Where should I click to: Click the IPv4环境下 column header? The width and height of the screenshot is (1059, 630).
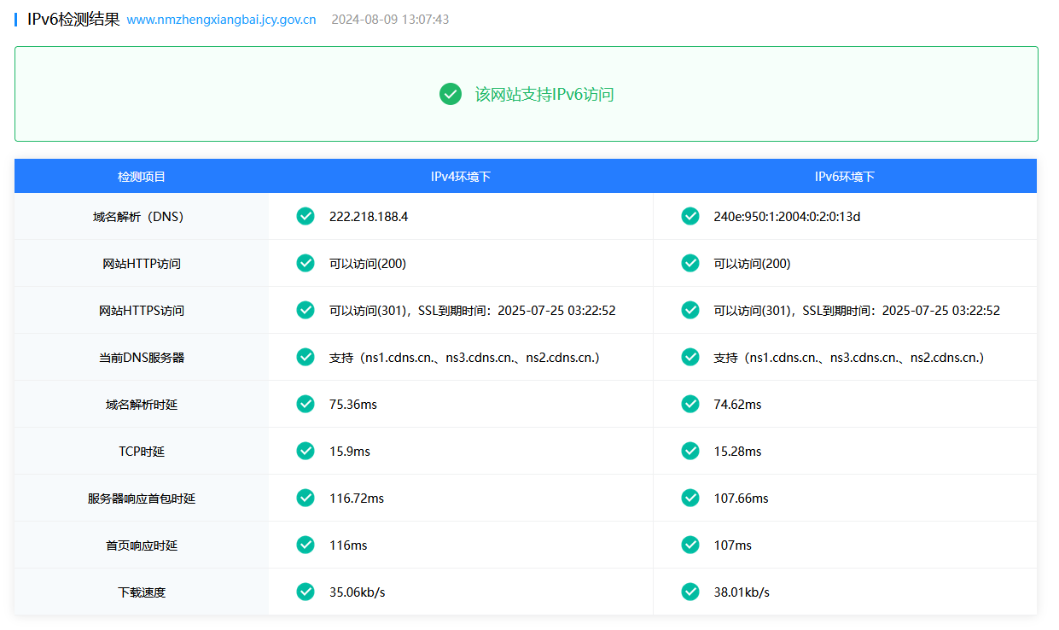click(x=461, y=177)
